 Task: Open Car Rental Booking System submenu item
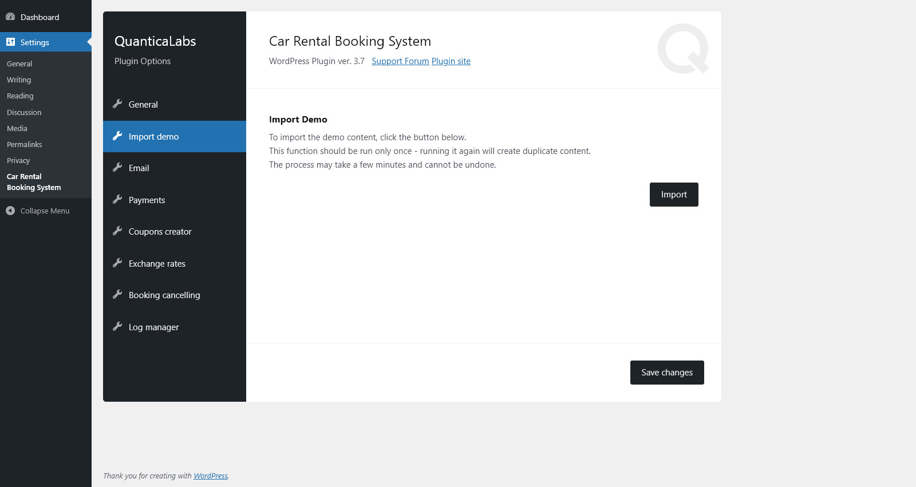34,182
